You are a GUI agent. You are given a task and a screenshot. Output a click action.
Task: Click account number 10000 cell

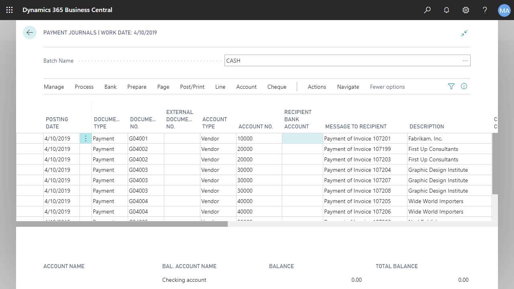point(259,138)
